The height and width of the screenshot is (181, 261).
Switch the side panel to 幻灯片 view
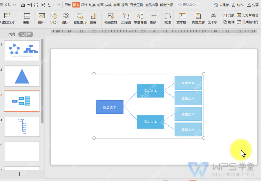(x=26, y=34)
